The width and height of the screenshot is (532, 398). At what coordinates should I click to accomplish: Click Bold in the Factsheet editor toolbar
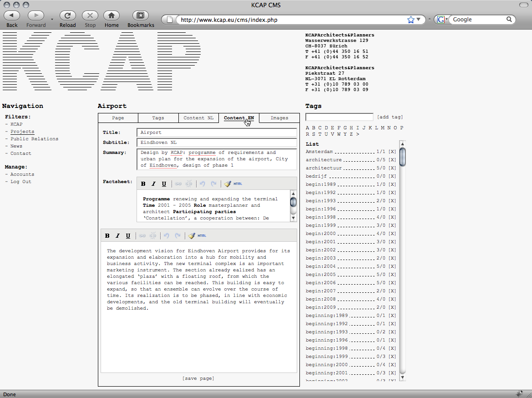(x=143, y=184)
